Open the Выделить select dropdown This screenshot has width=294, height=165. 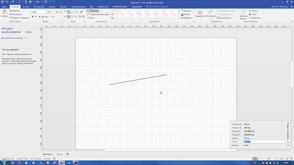(x=254, y=18)
